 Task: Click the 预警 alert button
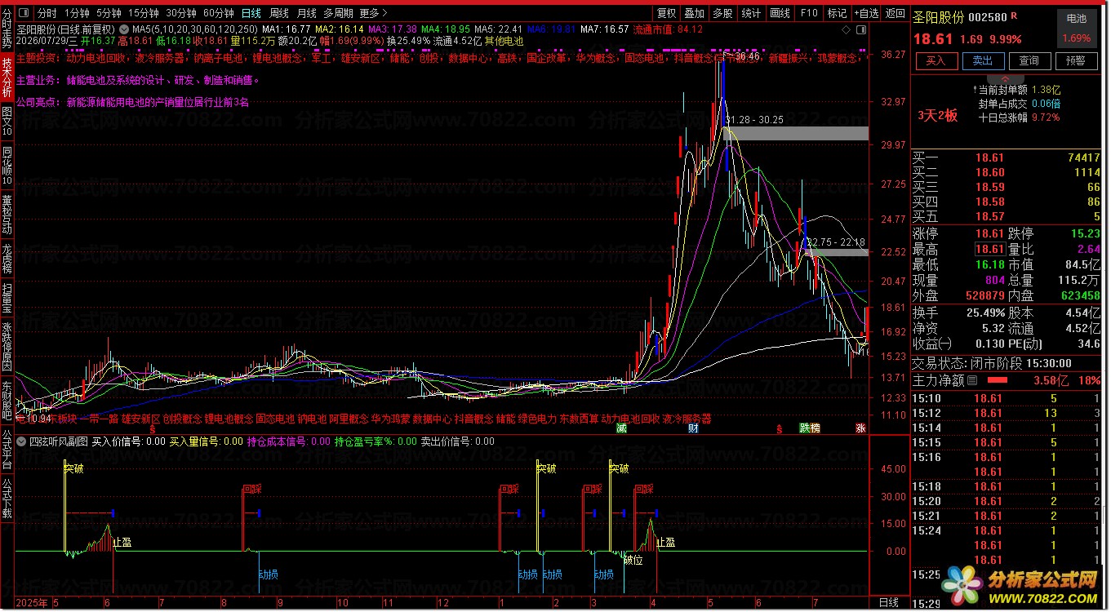click(x=1076, y=61)
